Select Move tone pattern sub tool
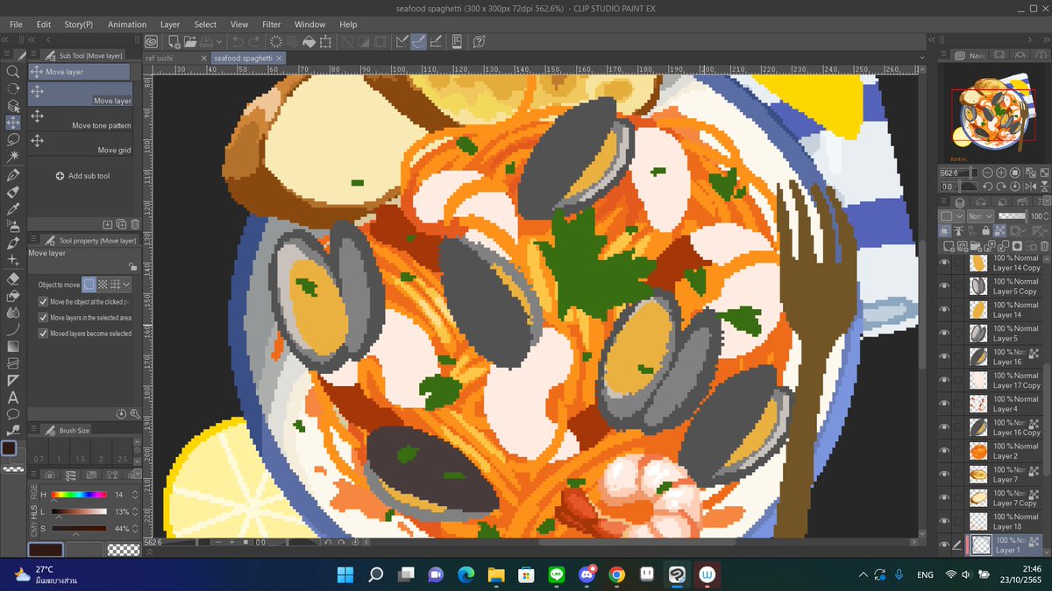The width and height of the screenshot is (1052, 591). click(81, 119)
